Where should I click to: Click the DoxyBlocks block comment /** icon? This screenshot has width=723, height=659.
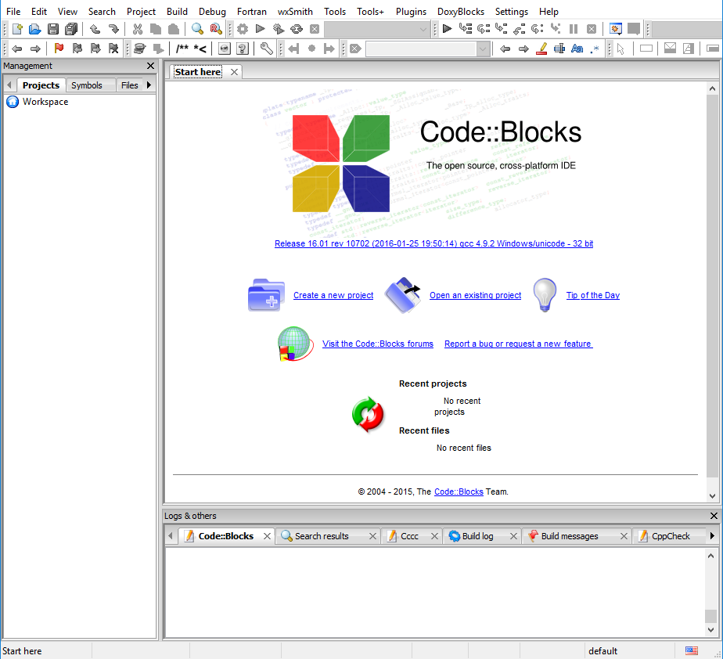coord(182,49)
